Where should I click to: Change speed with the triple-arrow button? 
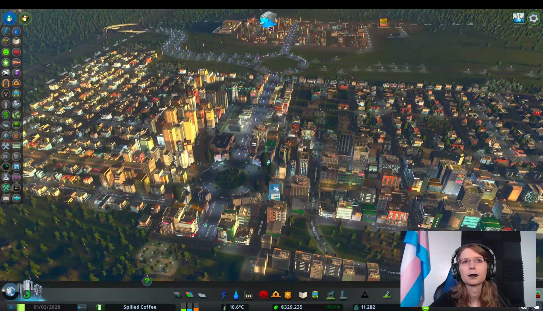82,307
